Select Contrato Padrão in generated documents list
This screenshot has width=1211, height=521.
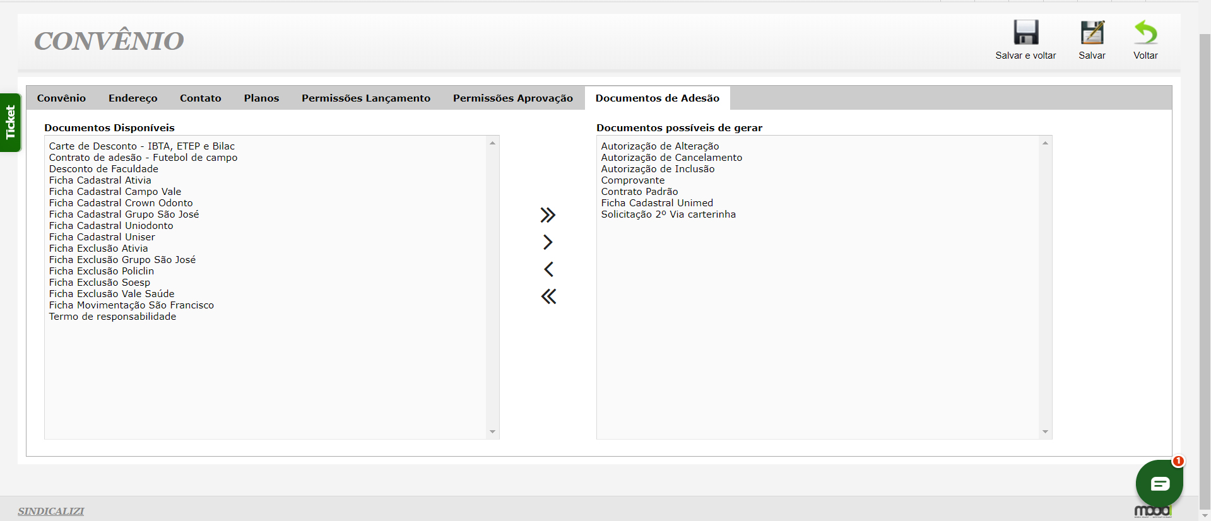(x=639, y=192)
